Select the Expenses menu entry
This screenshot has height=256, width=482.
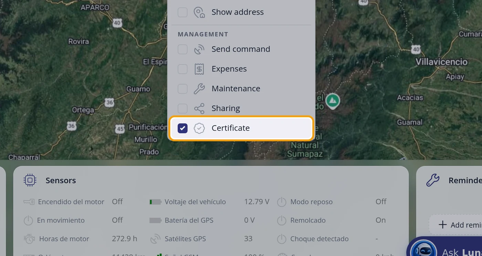click(x=241, y=69)
